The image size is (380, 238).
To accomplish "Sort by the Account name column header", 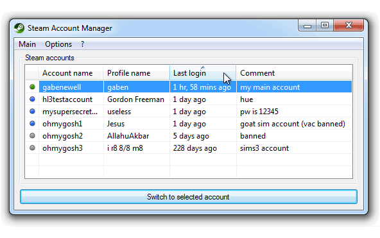I will (71, 73).
